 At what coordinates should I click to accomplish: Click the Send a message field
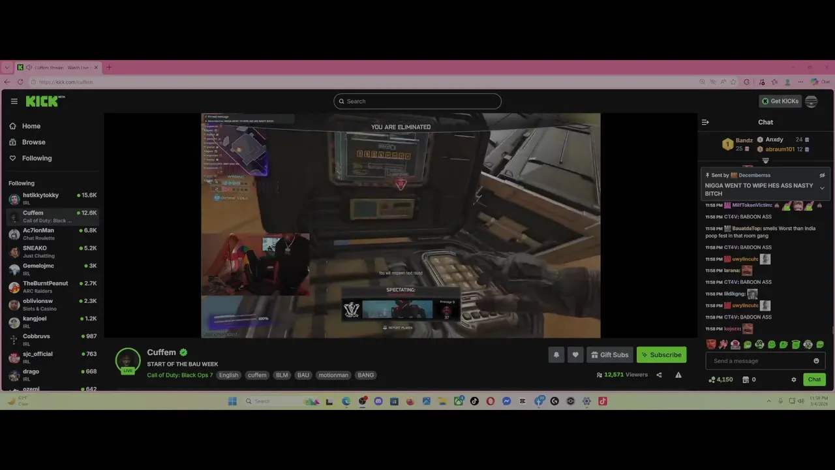(x=760, y=361)
